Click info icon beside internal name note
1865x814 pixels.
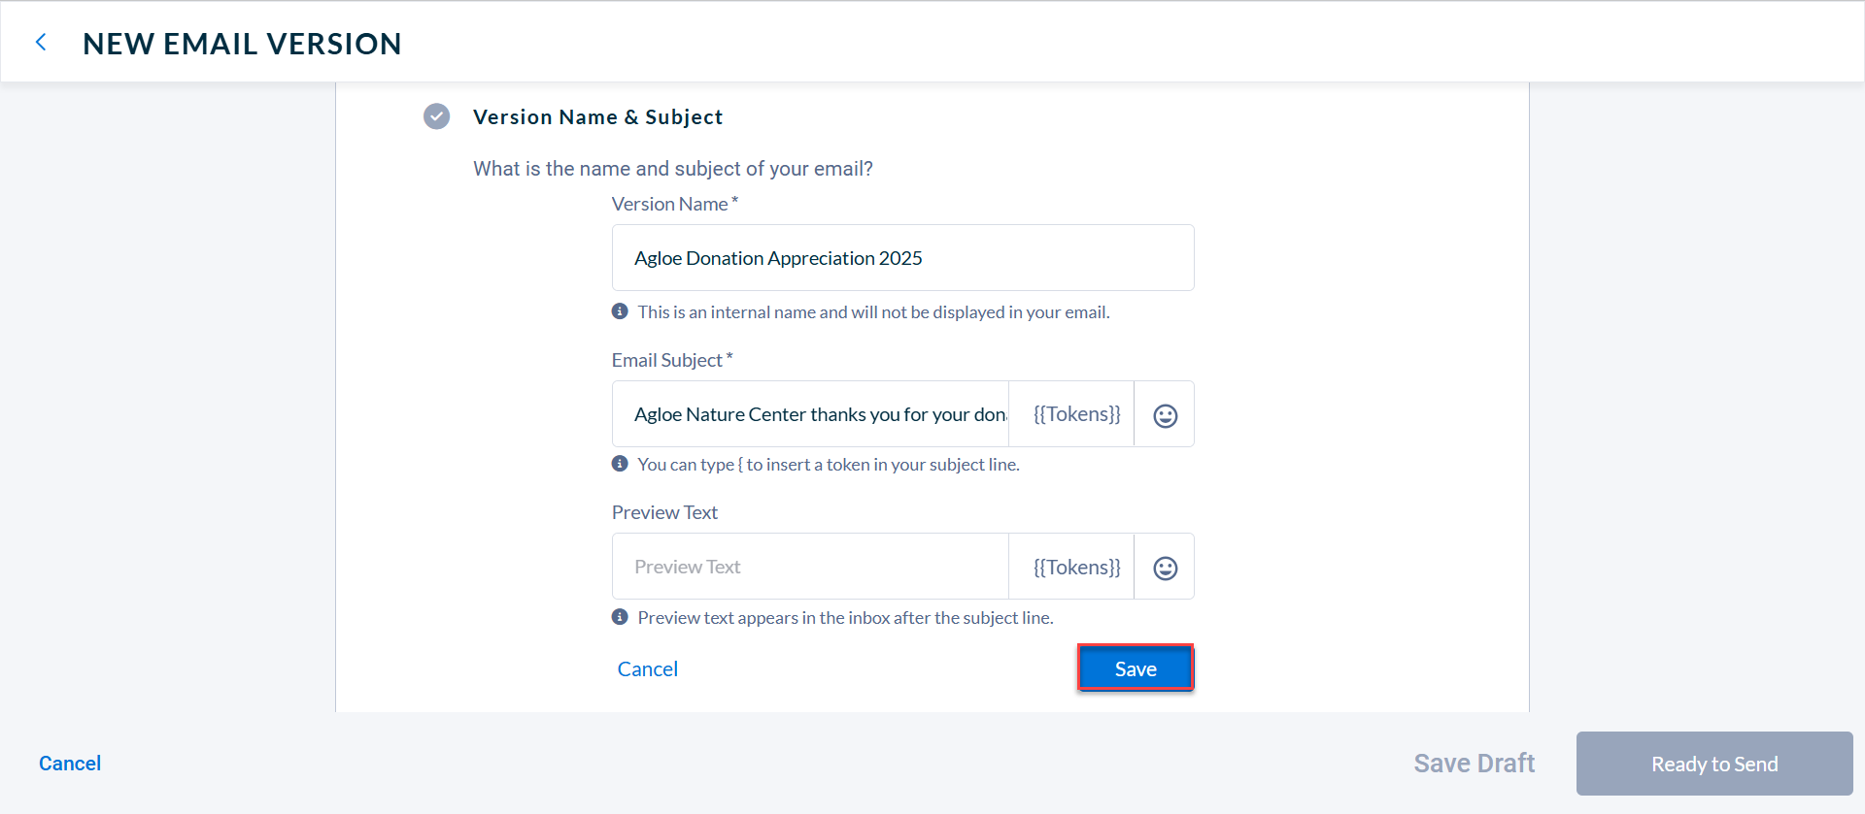click(x=620, y=311)
